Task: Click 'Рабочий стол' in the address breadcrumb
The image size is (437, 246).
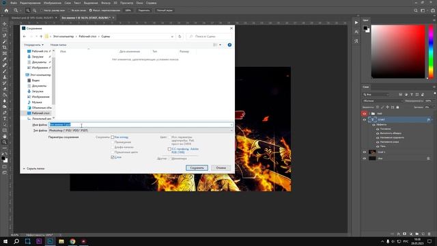Action: click(87, 36)
